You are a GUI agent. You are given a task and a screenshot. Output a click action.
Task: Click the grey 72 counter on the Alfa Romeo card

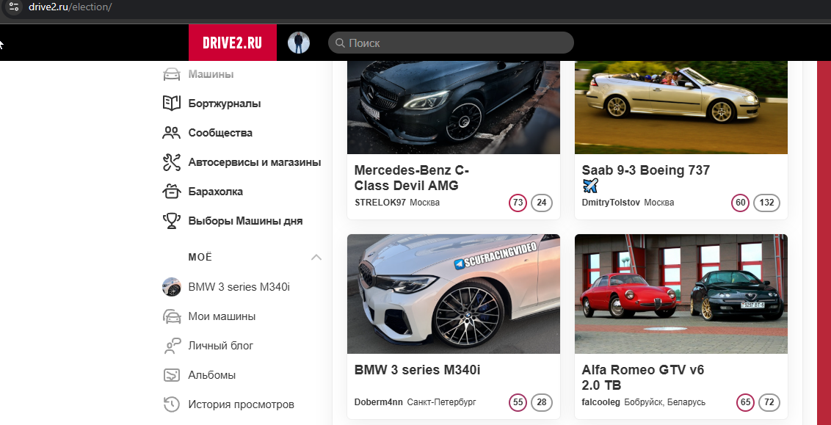pyautogui.click(x=769, y=403)
